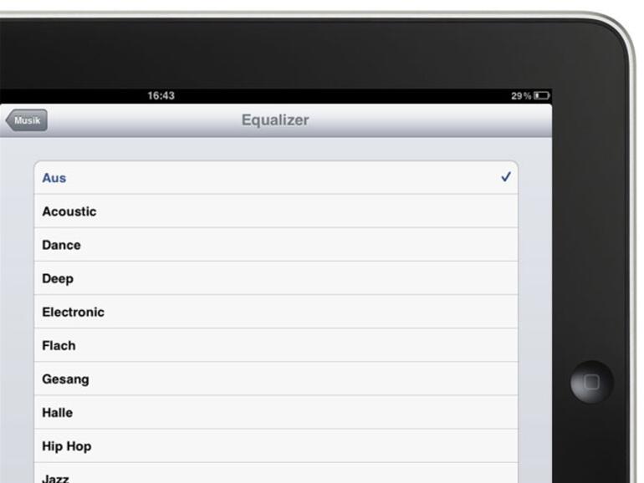
Task: Click the Hip Hop label text
Action: [x=67, y=446]
